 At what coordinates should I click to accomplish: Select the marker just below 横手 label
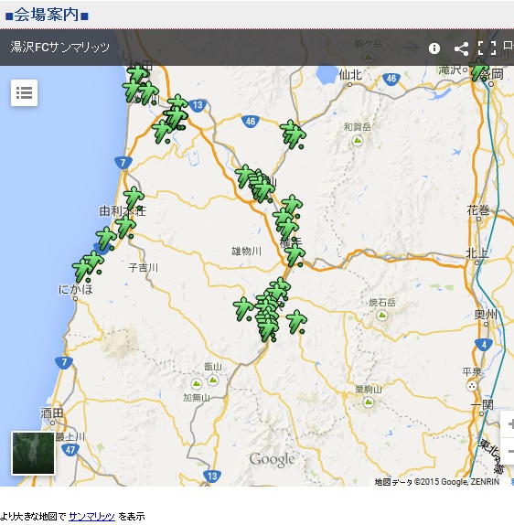pyautogui.click(x=294, y=255)
